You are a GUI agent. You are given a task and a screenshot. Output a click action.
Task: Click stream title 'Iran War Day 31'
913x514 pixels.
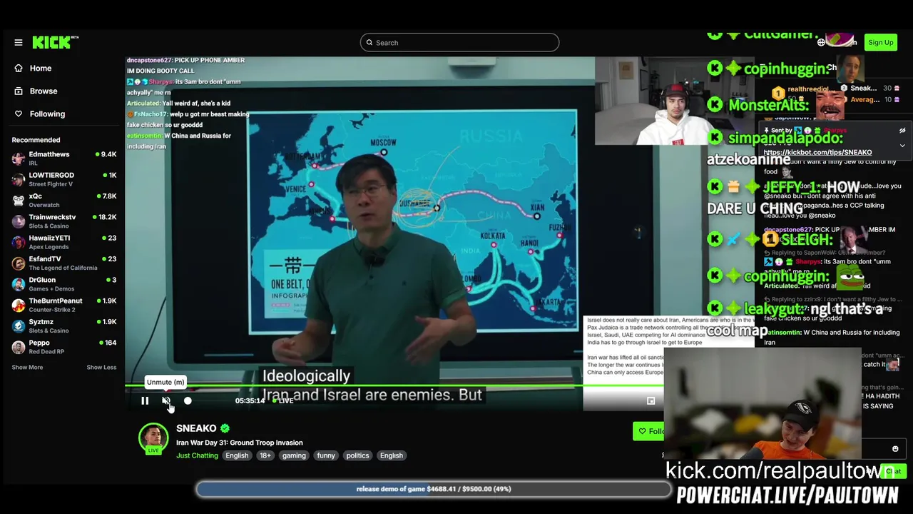coord(240,443)
